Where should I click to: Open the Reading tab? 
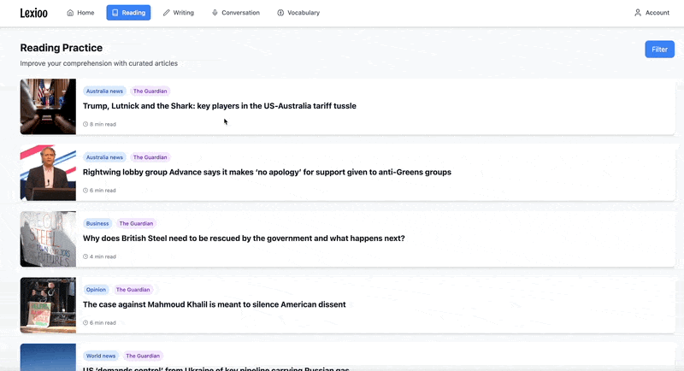128,13
